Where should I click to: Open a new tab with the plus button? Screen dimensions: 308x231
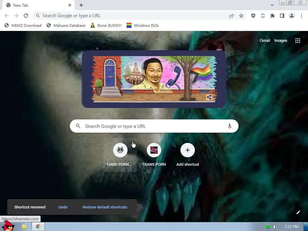[x=81, y=5]
